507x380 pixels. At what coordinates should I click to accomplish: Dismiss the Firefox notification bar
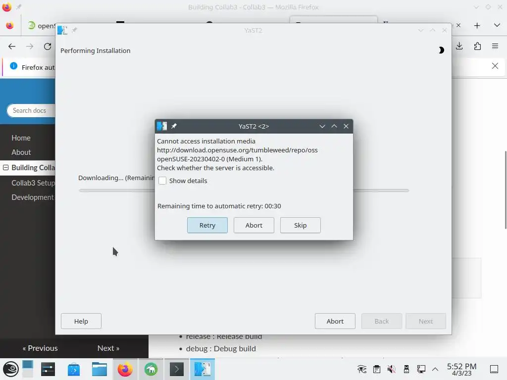[x=495, y=66]
